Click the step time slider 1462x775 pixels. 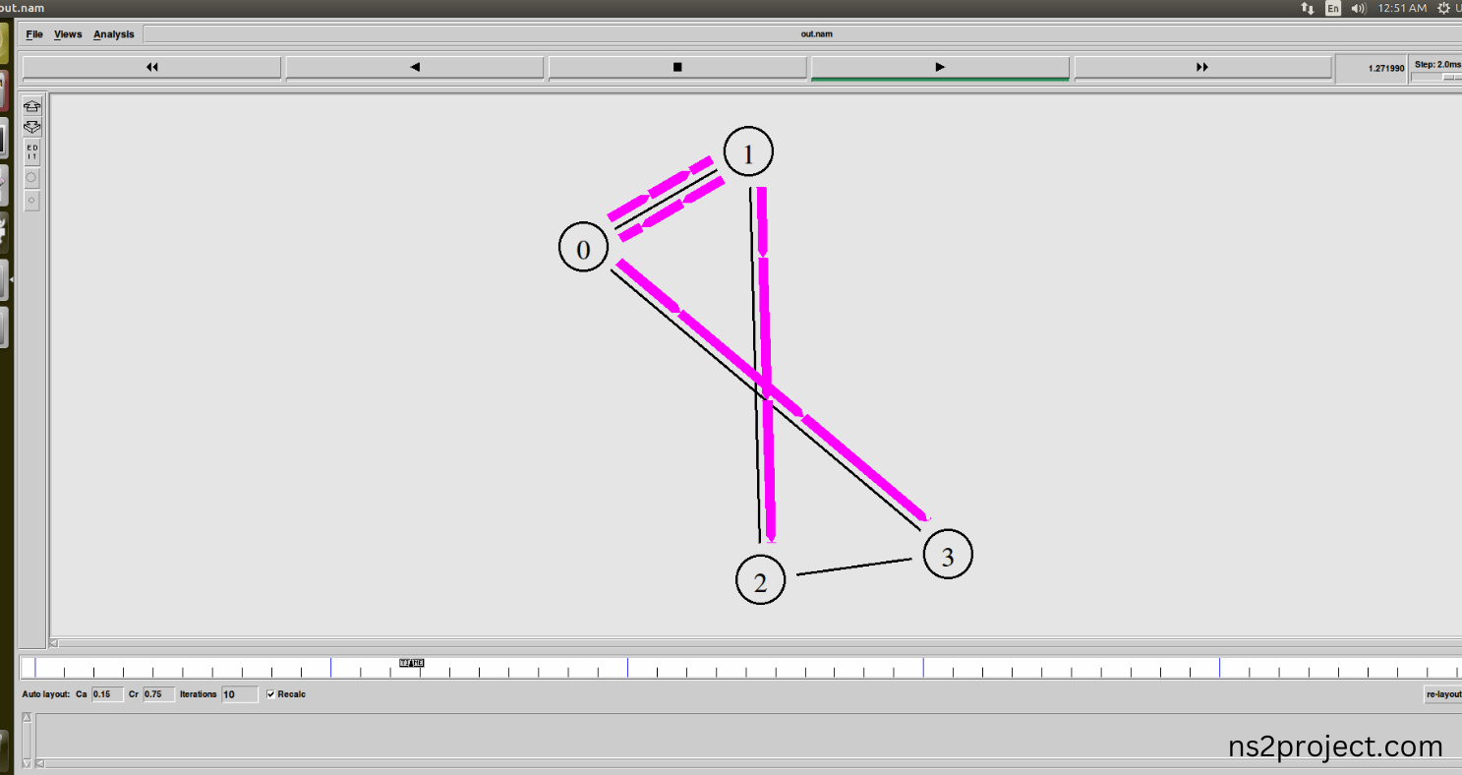coord(1436,77)
